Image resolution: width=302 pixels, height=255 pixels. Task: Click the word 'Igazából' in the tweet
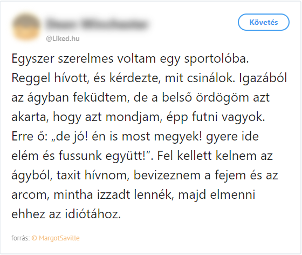pyautogui.click(x=263, y=78)
